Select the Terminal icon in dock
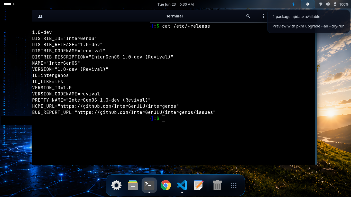Viewport: 351px width, 197px height. coord(149,185)
